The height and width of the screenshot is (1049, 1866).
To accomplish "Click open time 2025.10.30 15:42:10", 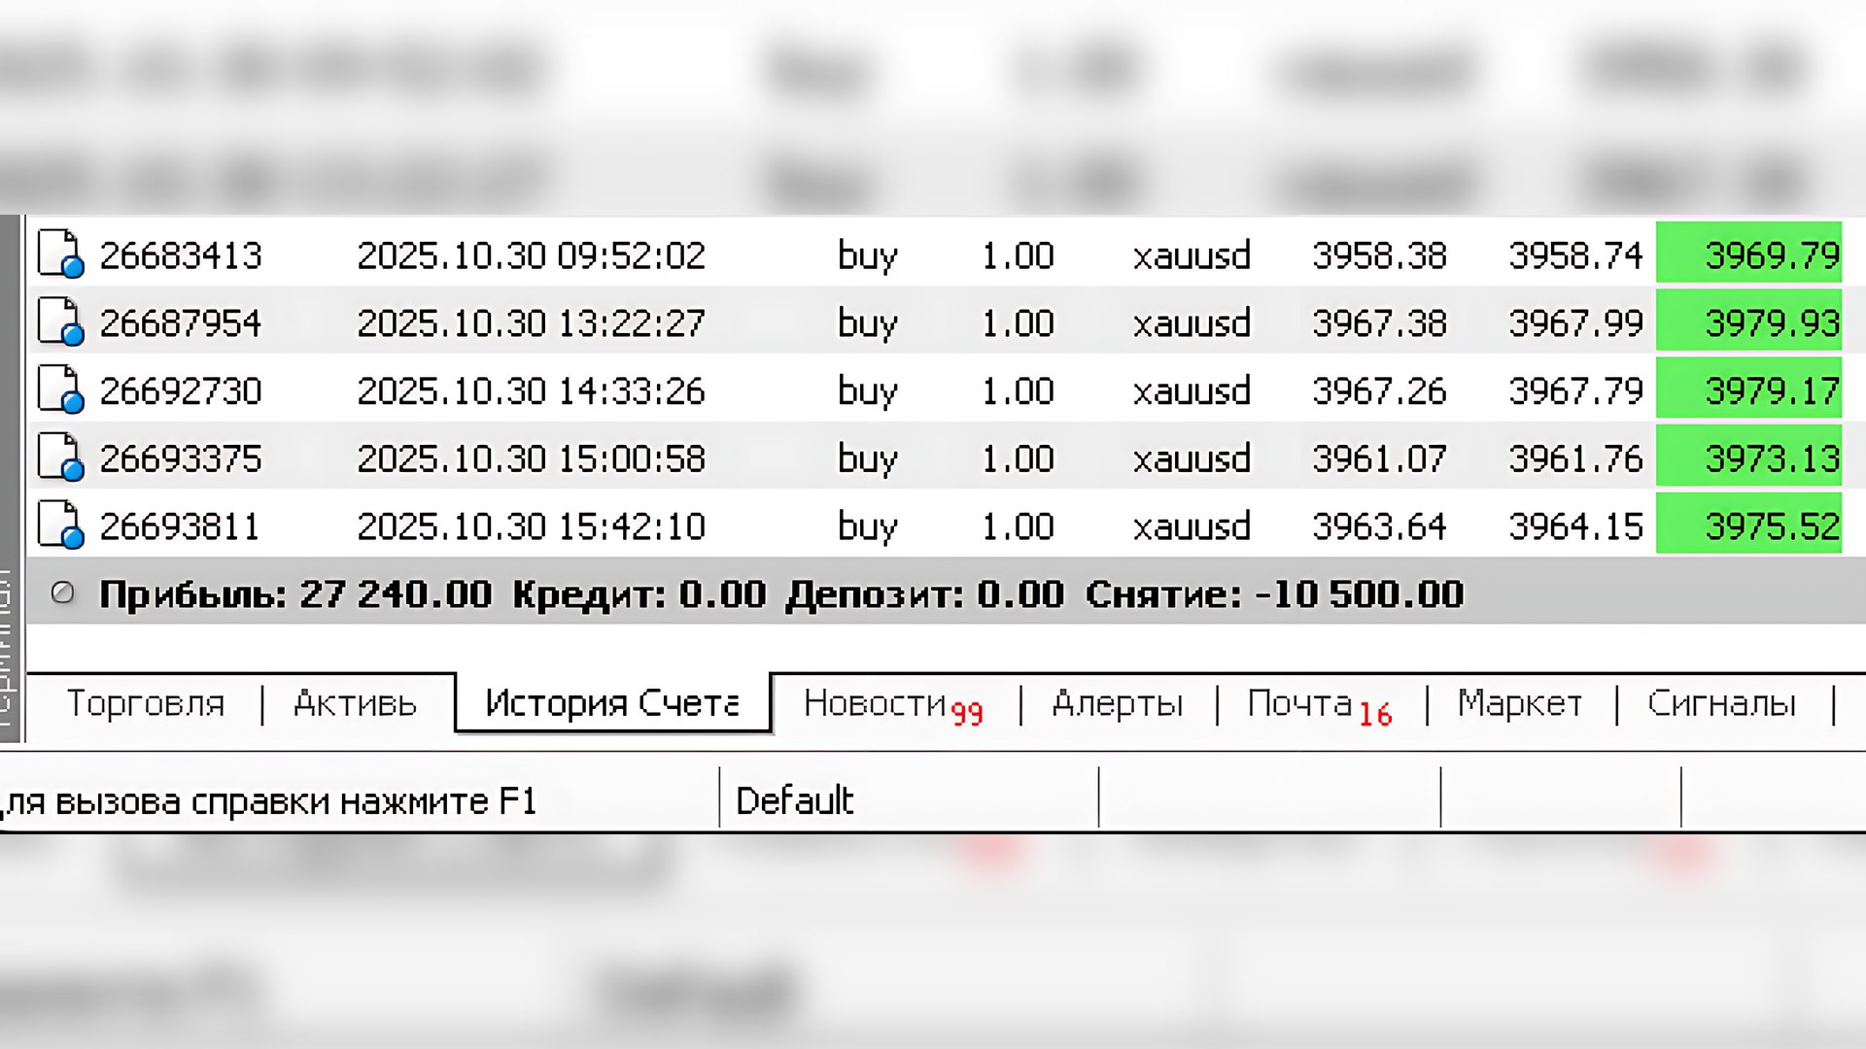I will pos(532,526).
